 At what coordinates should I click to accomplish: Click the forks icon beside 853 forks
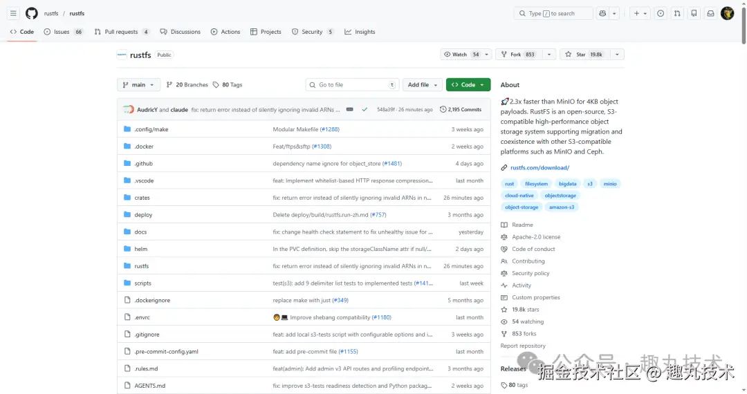point(504,334)
